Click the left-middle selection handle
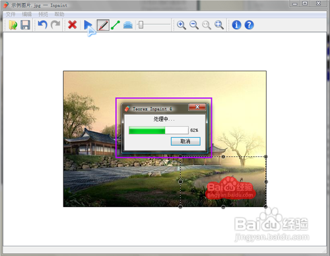330x256 pixels. coord(180,181)
